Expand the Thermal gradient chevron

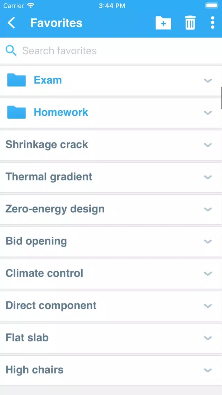pyautogui.click(x=208, y=177)
